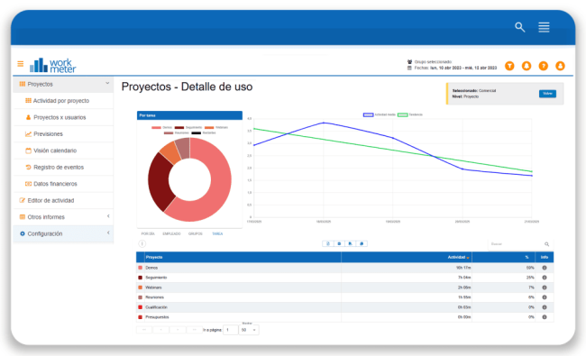Expand the Configuración sidebar section
The height and width of the screenshot is (356, 586).
point(108,233)
